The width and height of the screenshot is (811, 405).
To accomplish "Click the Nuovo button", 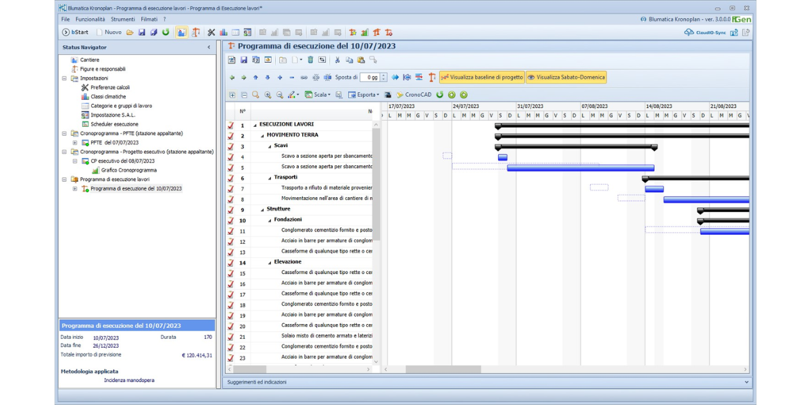I will pyautogui.click(x=109, y=32).
